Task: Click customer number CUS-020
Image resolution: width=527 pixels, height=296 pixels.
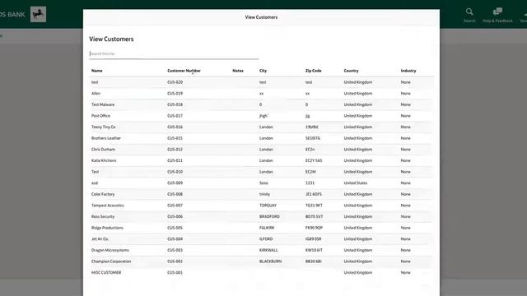Action: click(175, 82)
